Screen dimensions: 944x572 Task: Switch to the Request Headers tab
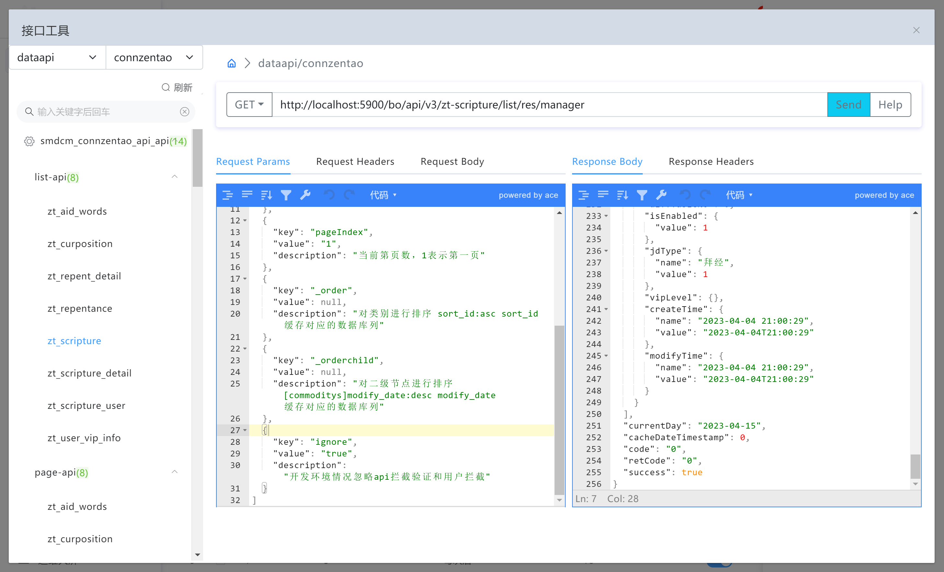[x=355, y=162]
